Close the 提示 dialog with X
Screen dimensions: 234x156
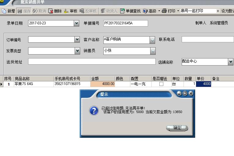[191, 94]
